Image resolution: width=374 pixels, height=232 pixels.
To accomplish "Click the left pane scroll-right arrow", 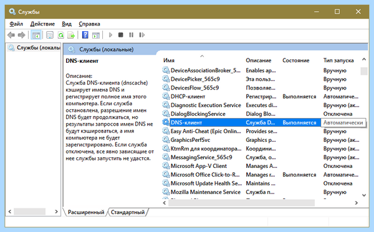I will (56, 211).
